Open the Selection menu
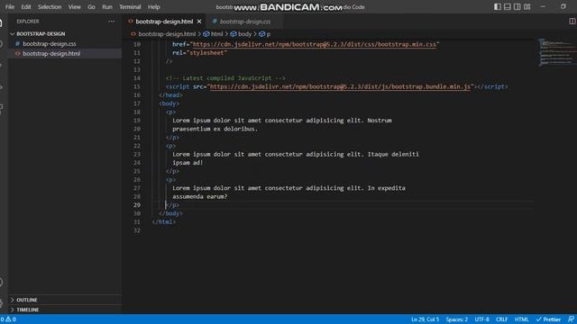The image size is (577, 324). point(50,7)
